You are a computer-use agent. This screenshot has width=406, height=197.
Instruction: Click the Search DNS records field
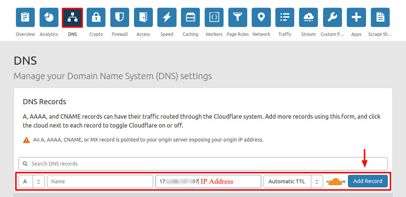point(203,164)
